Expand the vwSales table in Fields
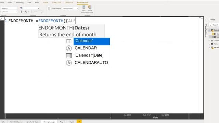The image size is (219, 123). (209, 47)
